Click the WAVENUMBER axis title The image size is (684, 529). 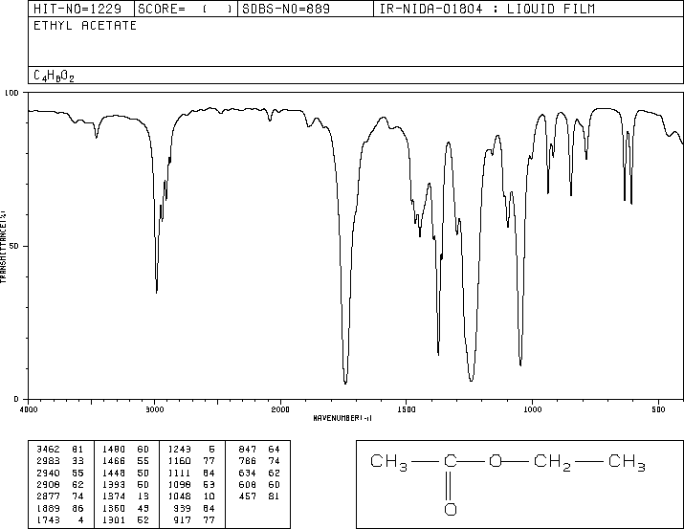click(342, 418)
